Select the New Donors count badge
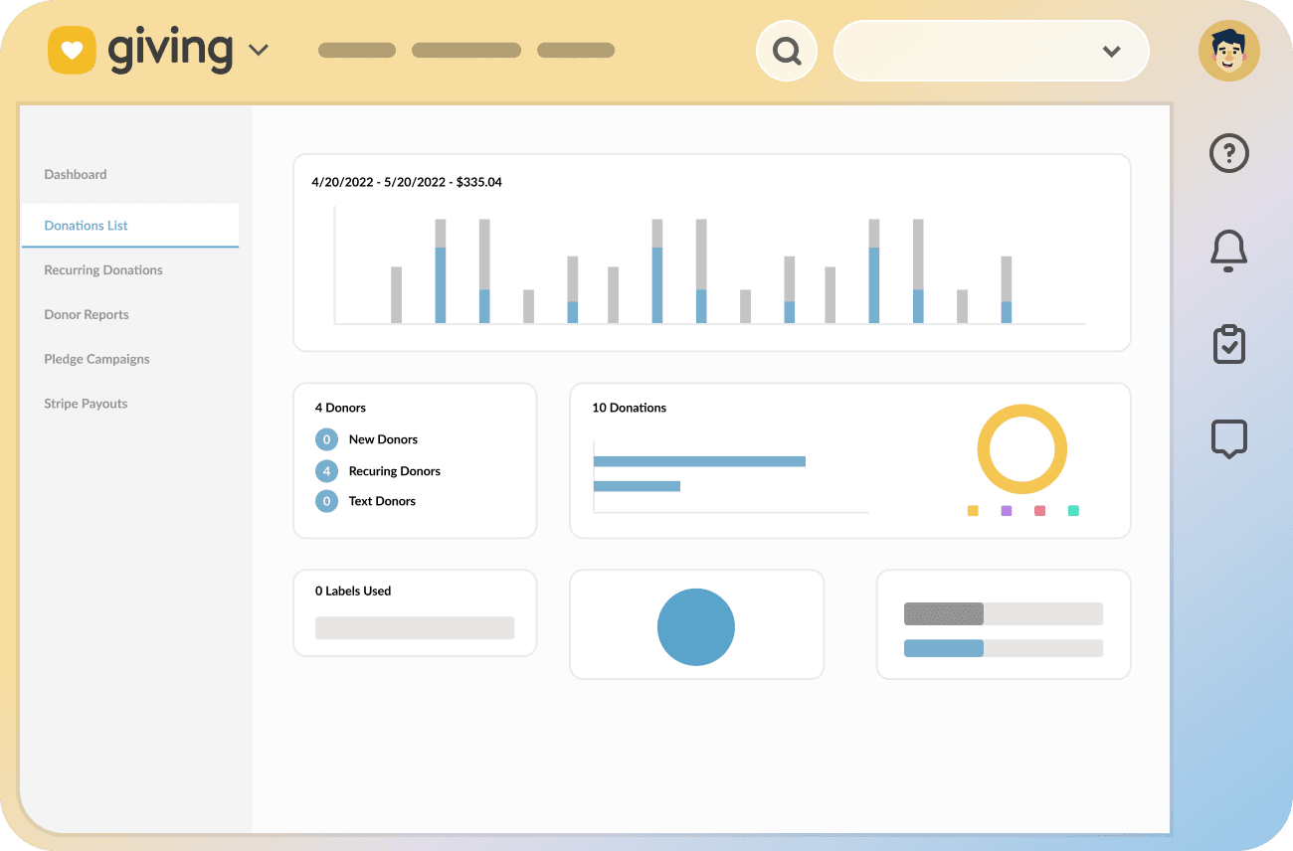 326,438
